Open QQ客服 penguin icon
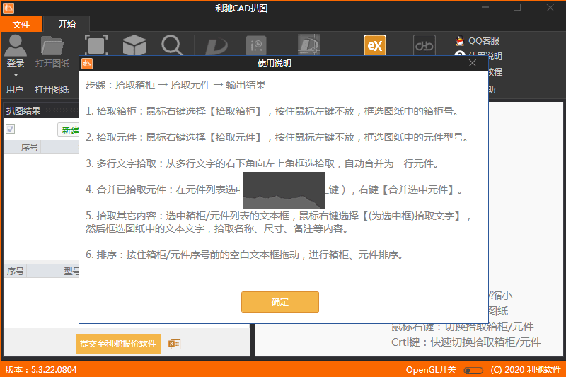 (x=460, y=41)
